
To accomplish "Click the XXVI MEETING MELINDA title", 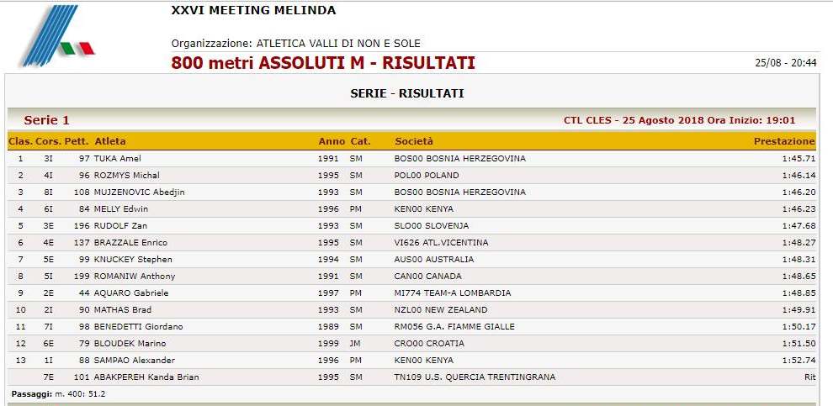I will [253, 11].
